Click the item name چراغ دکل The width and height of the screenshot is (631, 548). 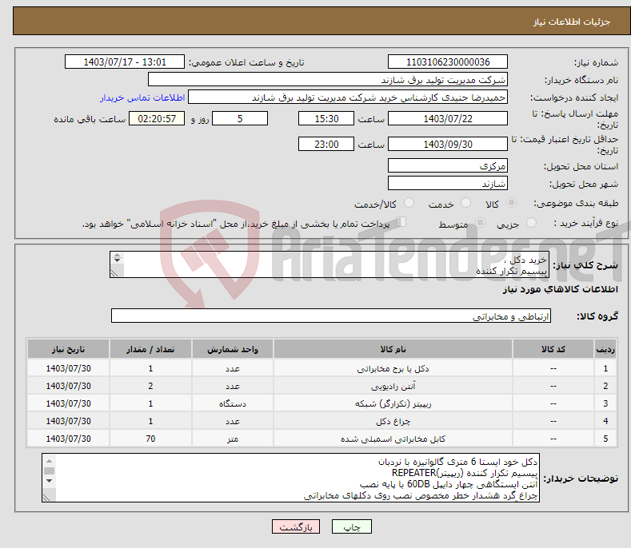pos(393,421)
